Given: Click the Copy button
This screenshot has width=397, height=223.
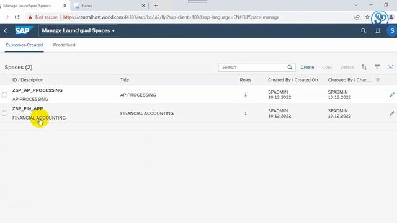Looking at the screenshot, I should [x=327, y=68].
